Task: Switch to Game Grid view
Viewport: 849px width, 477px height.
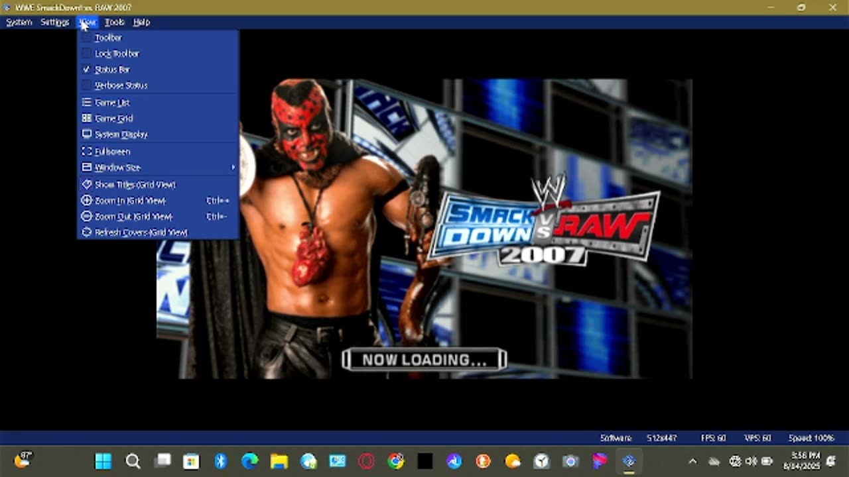Action: [x=158, y=119]
